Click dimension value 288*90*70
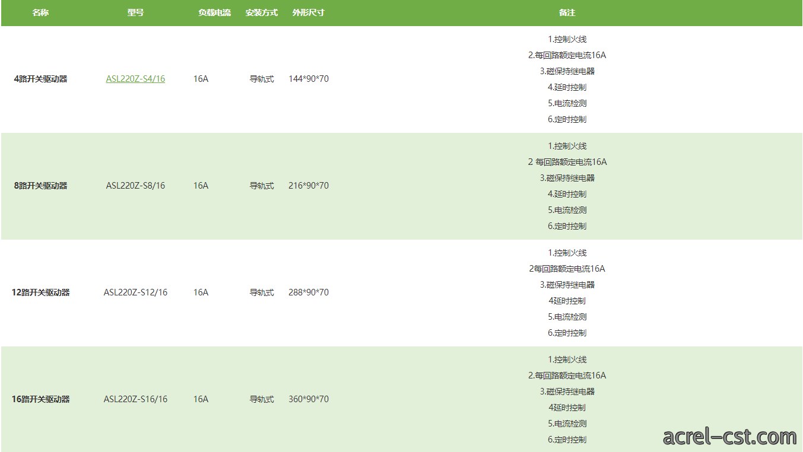 tap(309, 292)
